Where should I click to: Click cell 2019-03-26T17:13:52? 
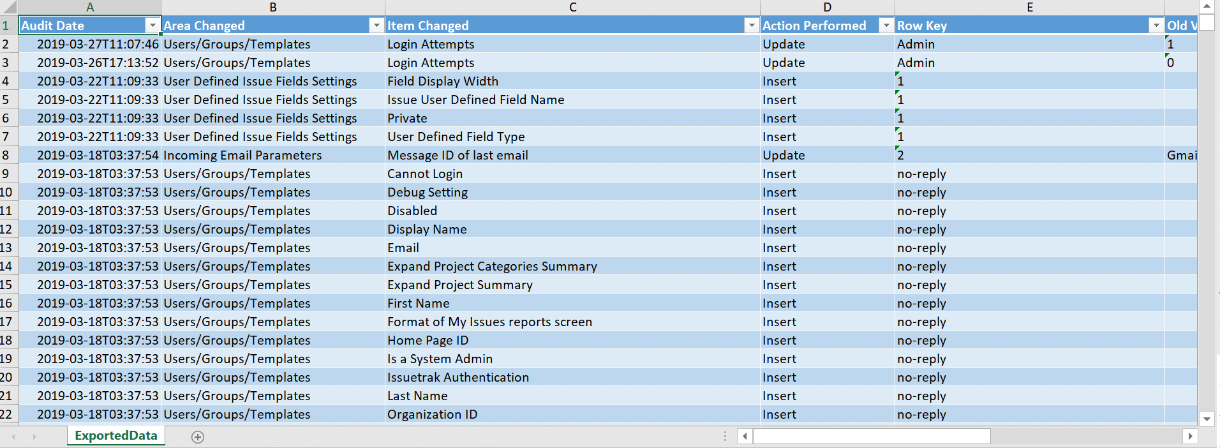coord(90,63)
